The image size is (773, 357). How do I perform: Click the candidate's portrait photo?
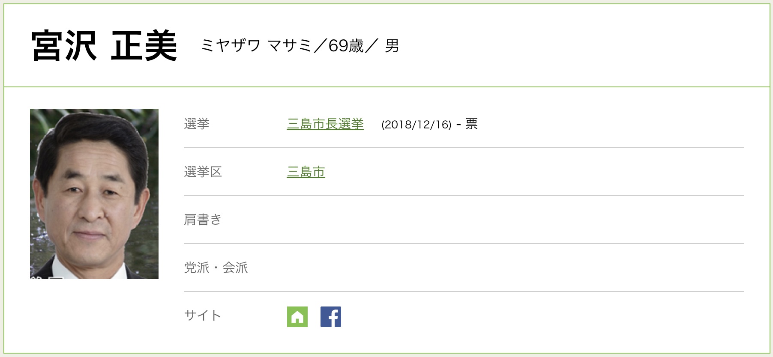coord(94,194)
